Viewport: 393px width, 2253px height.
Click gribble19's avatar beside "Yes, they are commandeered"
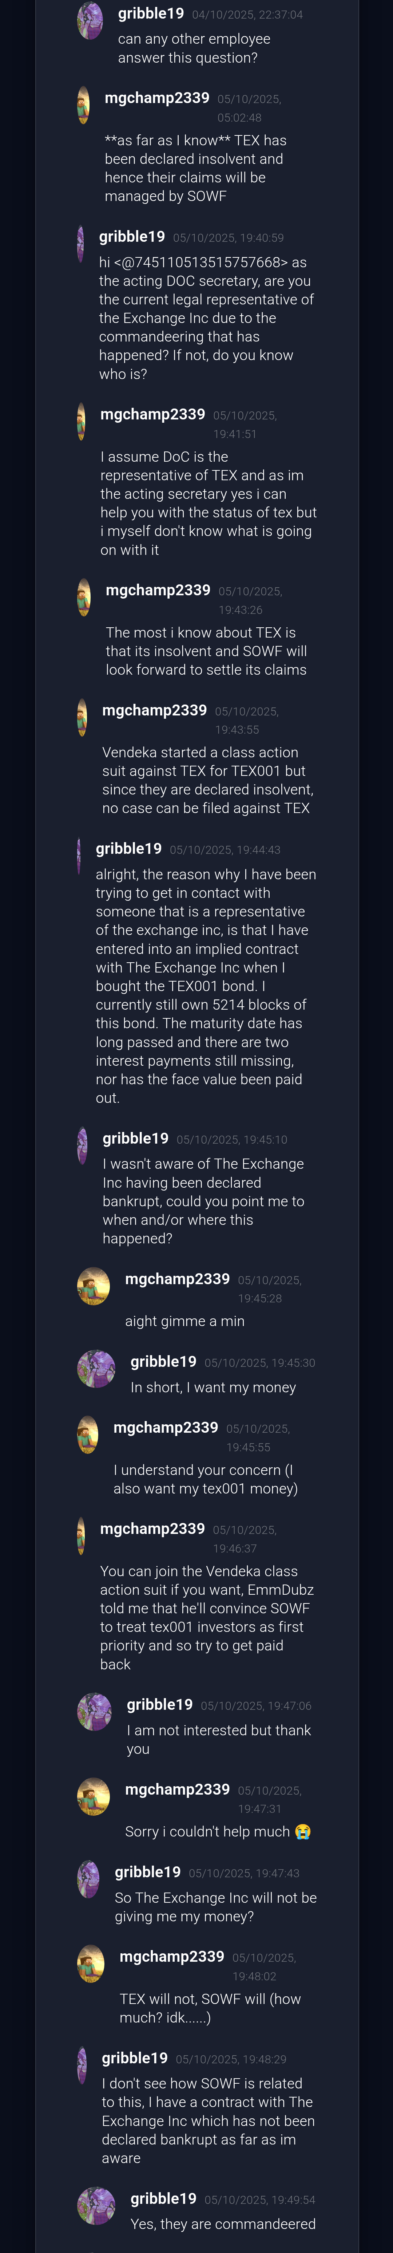[96, 2206]
